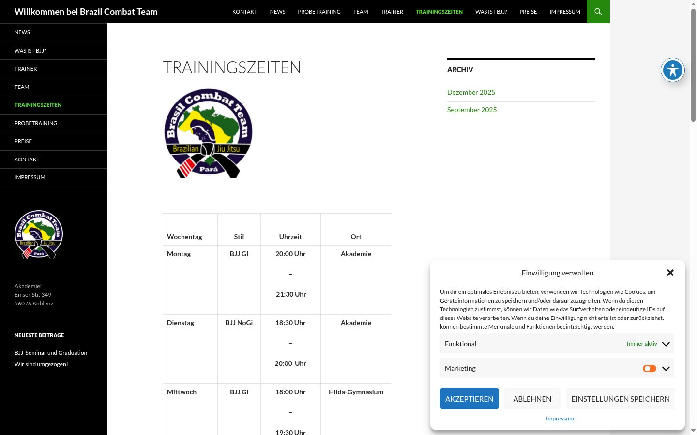Click the Dienstag table cell

pos(190,349)
